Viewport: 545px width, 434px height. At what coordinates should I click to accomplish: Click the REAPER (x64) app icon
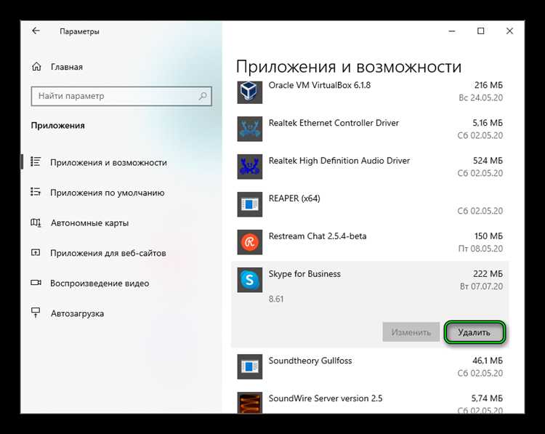(x=249, y=204)
